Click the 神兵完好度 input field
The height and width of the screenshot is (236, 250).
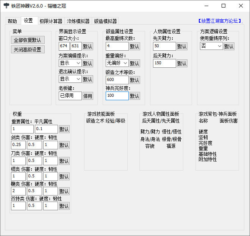(117, 96)
